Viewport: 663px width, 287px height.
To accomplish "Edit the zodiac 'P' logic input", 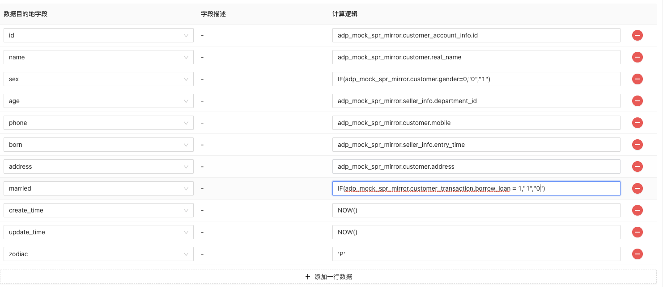I will pyautogui.click(x=476, y=254).
